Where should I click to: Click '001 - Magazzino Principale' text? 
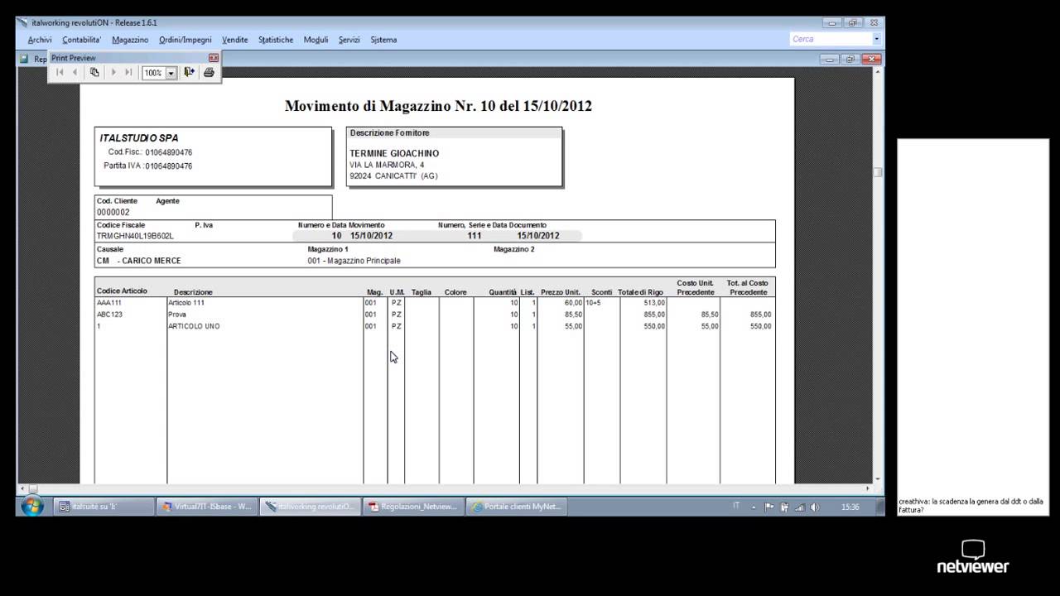pos(354,261)
